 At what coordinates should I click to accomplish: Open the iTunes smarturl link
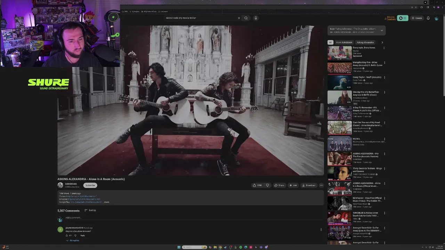click(81, 197)
